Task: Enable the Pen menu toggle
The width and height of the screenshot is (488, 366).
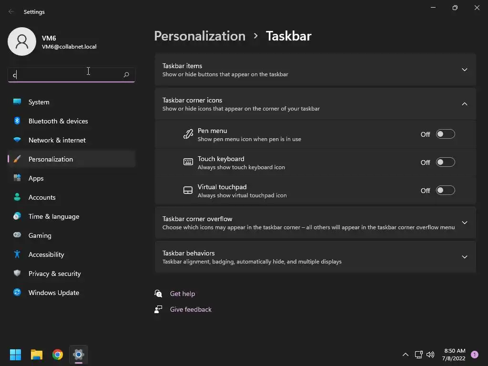Action: point(445,134)
